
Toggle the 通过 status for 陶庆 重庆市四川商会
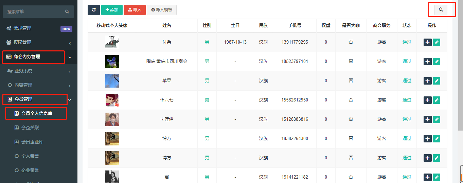coord(407,62)
